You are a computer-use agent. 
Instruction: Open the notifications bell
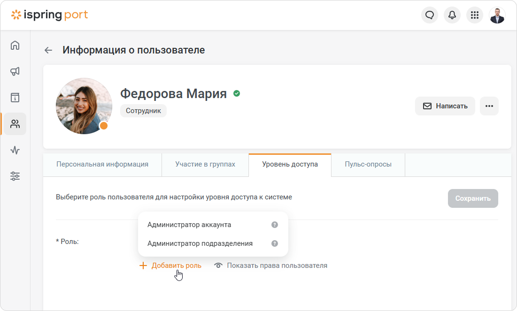tap(452, 15)
